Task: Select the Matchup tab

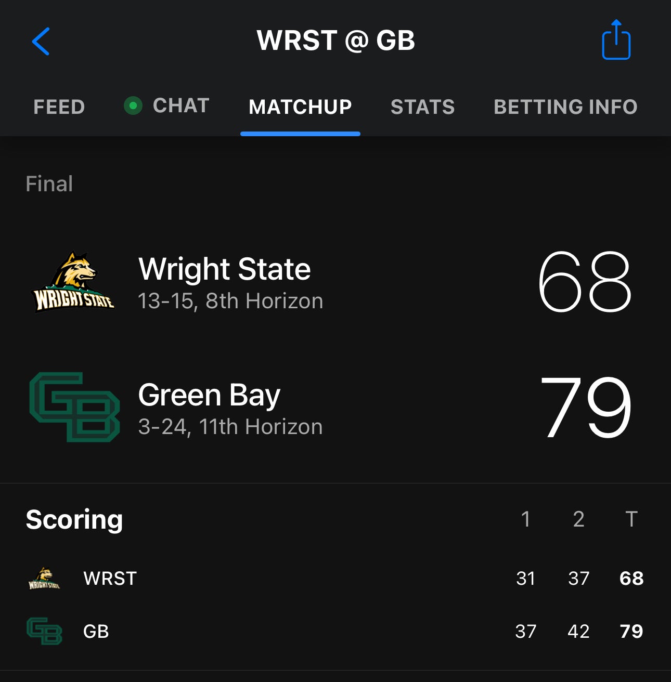Action: point(300,107)
